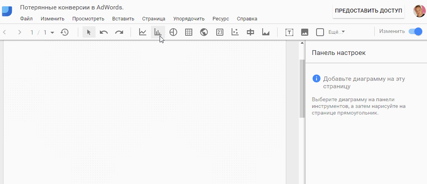Insert a time series chart
The height and width of the screenshot is (184, 427).
point(143,32)
